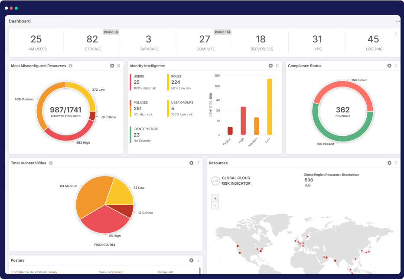This screenshot has width=404, height=279.
Task: Click the Compliance Benchmark Family header
Action: pos(34,272)
